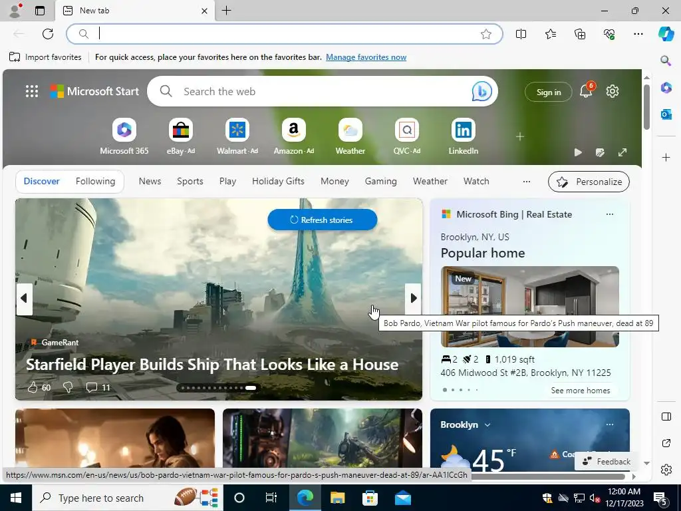Sign in to Microsoft Start

point(548,92)
